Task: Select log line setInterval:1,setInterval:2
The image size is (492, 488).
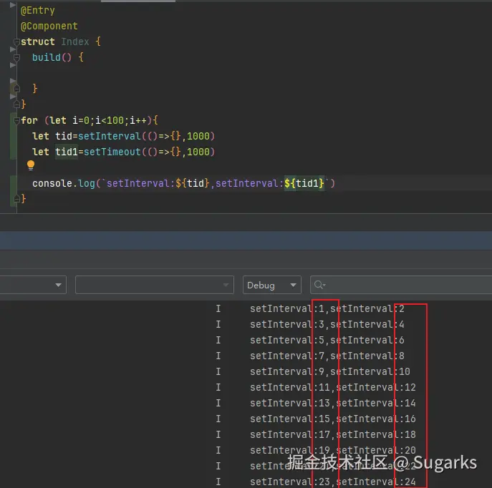Action: [x=327, y=308]
